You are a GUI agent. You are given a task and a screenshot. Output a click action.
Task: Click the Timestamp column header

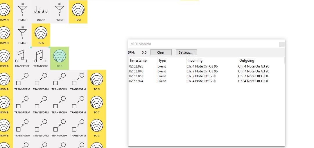click(143, 61)
